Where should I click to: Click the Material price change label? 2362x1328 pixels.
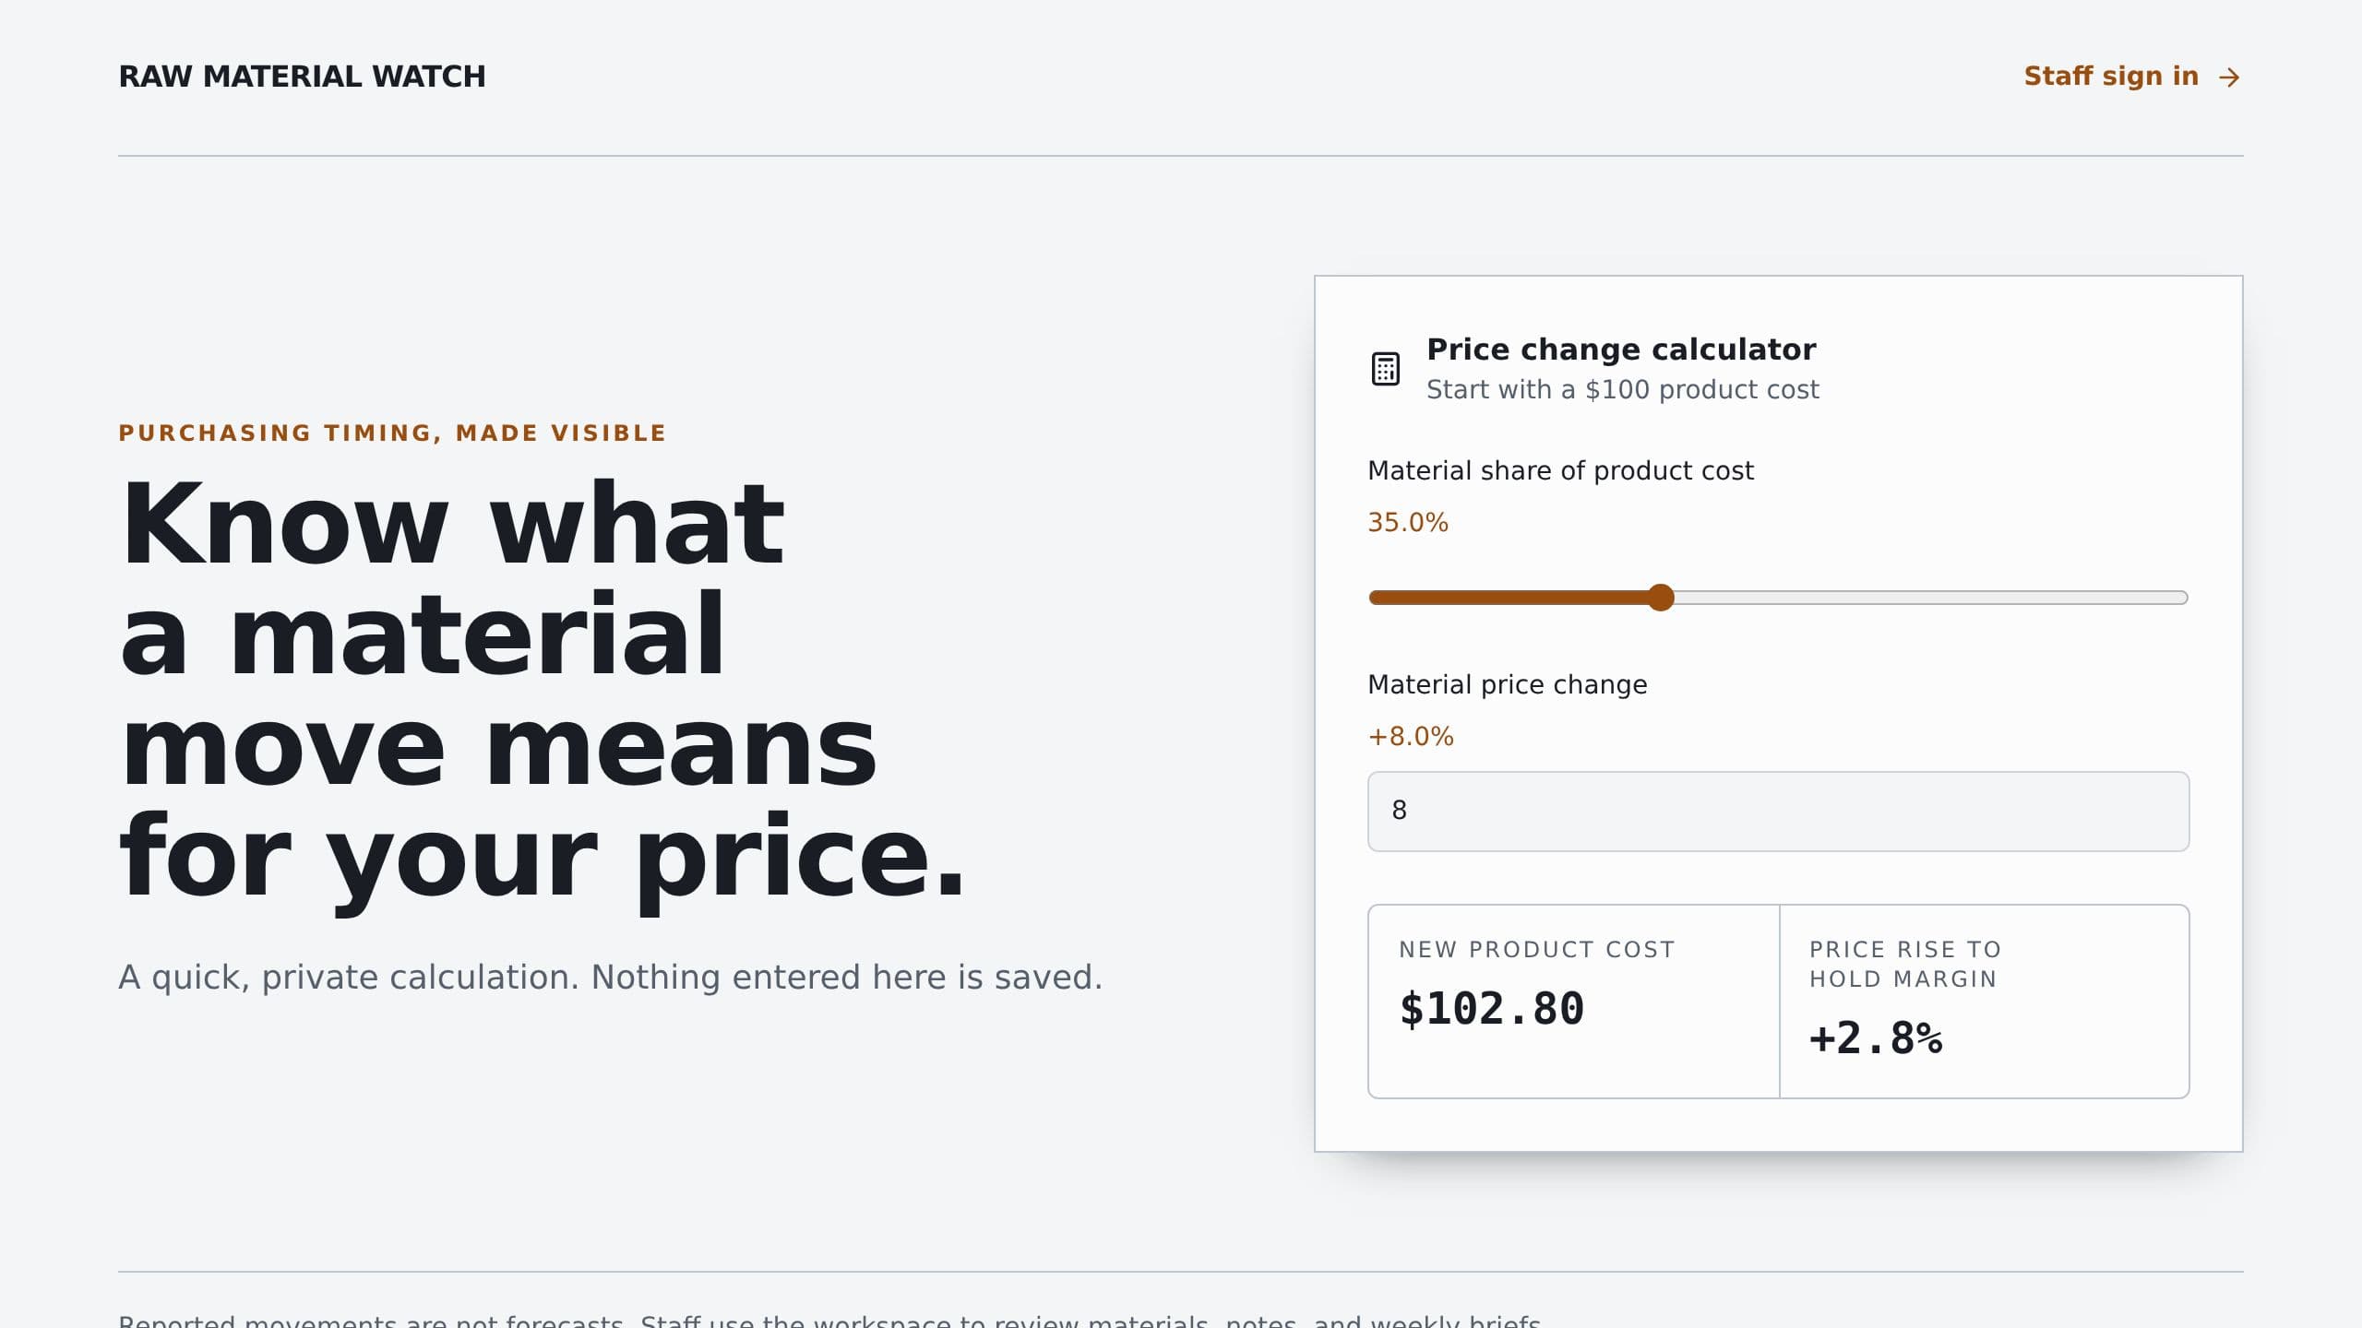(x=1507, y=684)
